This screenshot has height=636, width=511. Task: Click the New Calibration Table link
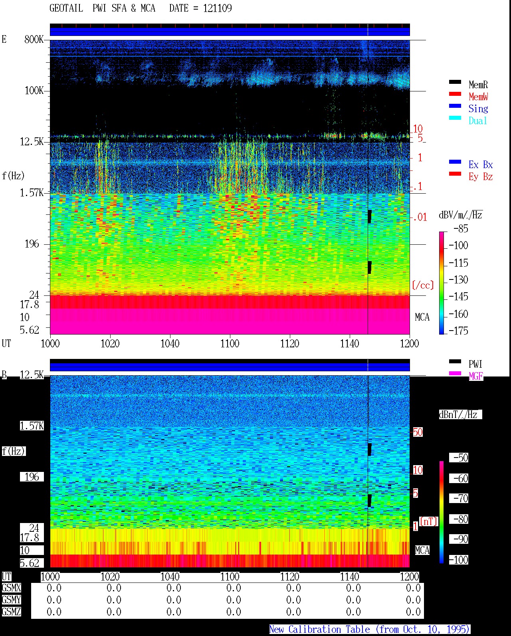(x=370, y=629)
